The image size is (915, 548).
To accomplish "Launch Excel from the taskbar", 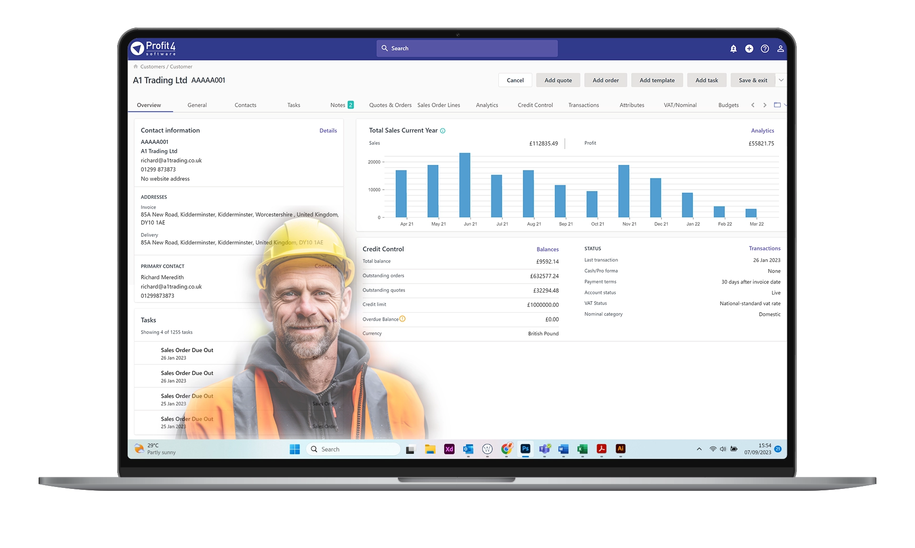I will point(582,449).
